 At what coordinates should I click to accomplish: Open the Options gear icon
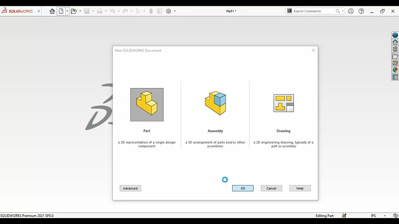[x=169, y=11]
